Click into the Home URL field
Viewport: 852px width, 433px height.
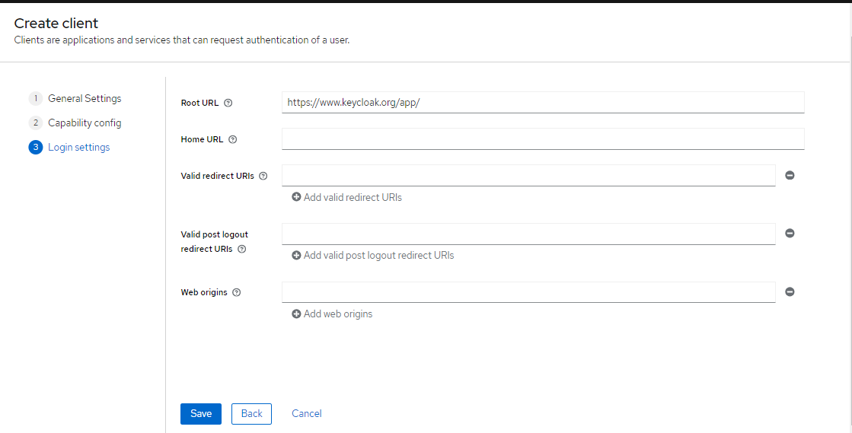coord(543,138)
